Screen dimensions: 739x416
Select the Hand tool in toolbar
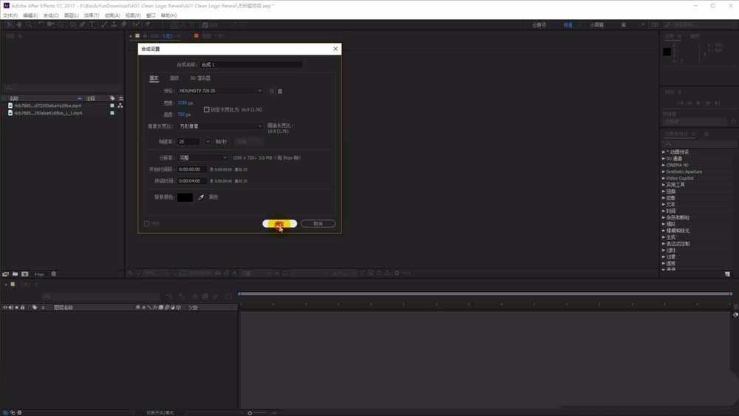point(19,24)
